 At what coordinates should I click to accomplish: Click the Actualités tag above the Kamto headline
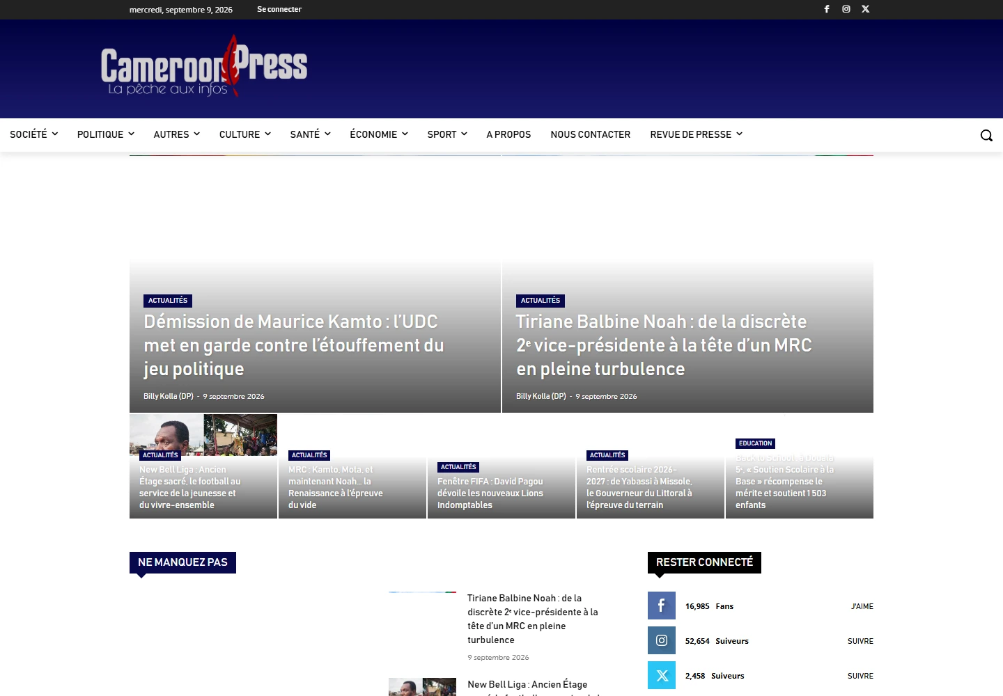pos(168,301)
